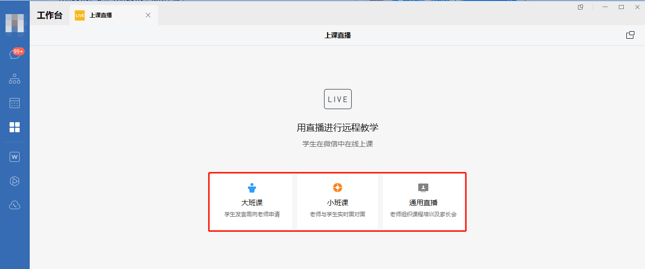Click the large LIVE box icon
Viewport: 645px width, 269px height.
[338, 99]
